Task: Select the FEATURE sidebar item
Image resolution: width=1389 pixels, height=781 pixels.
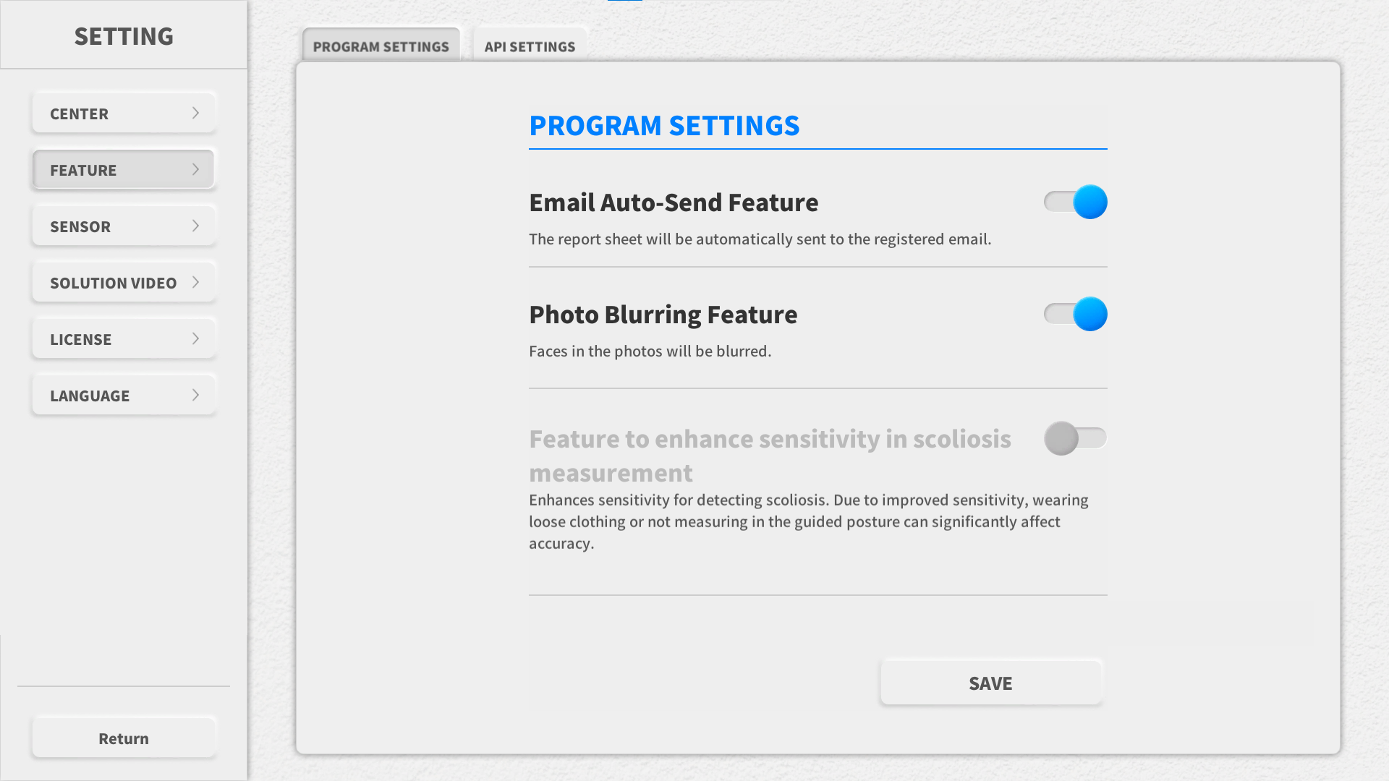Action: tap(124, 169)
